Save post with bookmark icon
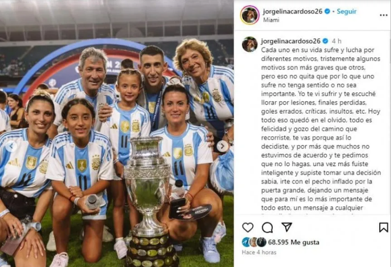The width and height of the screenshot is (391, 267). click(x=383, y=227)
